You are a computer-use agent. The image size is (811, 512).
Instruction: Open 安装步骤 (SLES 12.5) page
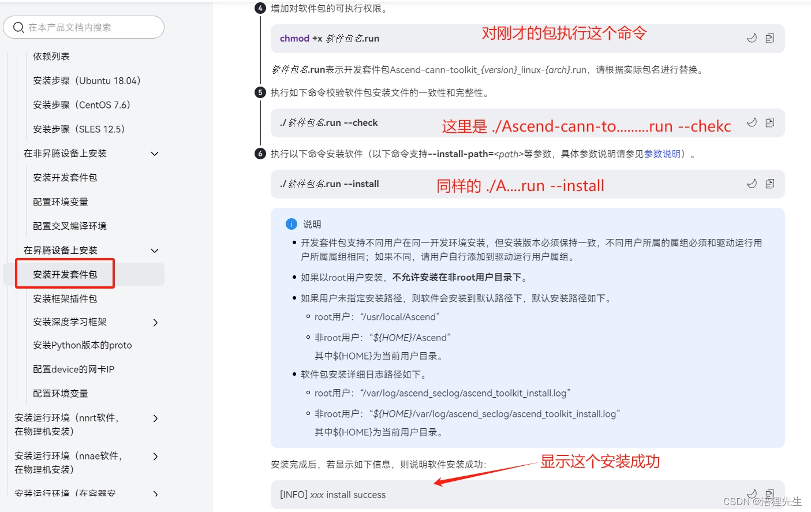[79, 129]
